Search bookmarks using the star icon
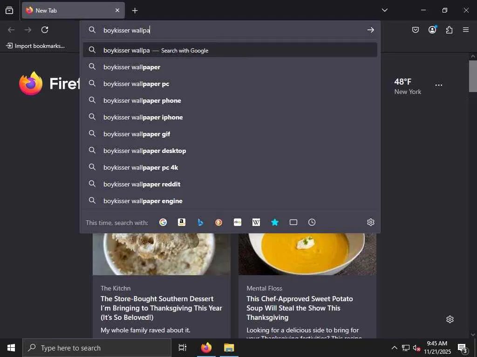 tap(275, 222)
